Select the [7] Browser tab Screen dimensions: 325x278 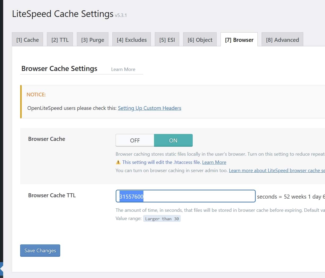239,40
